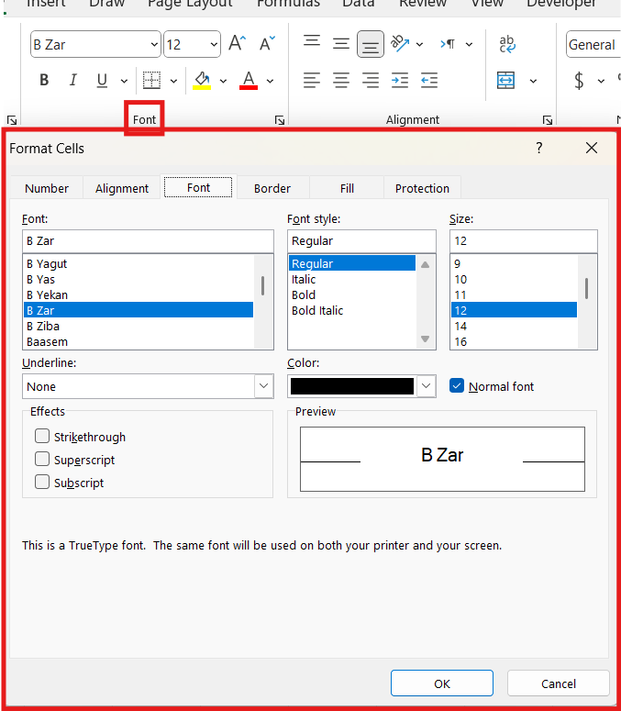Expand the Borders options arrow
The width and height of the screenshot is (621, 711).
point(173,81)
